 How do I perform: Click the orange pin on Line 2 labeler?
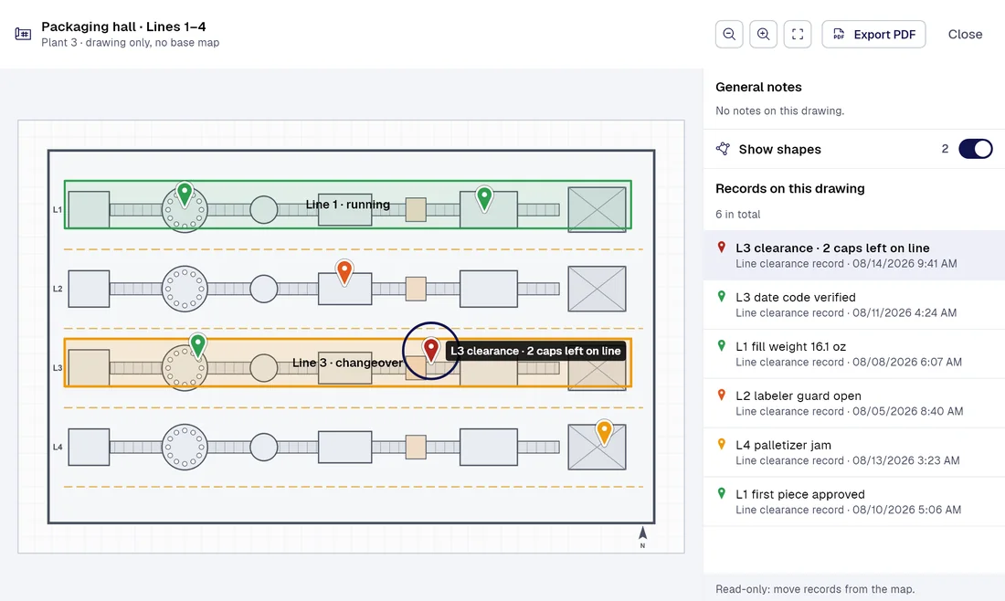(344, 272)
